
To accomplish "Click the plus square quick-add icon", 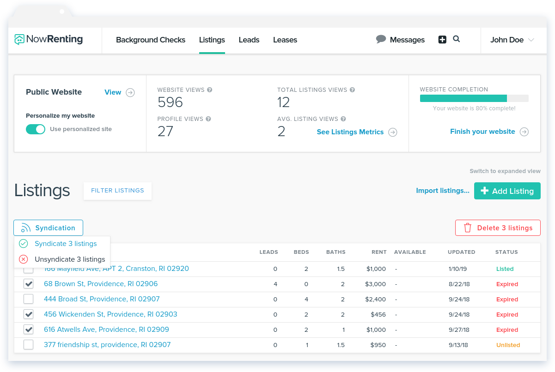I will tap(442, 40).
